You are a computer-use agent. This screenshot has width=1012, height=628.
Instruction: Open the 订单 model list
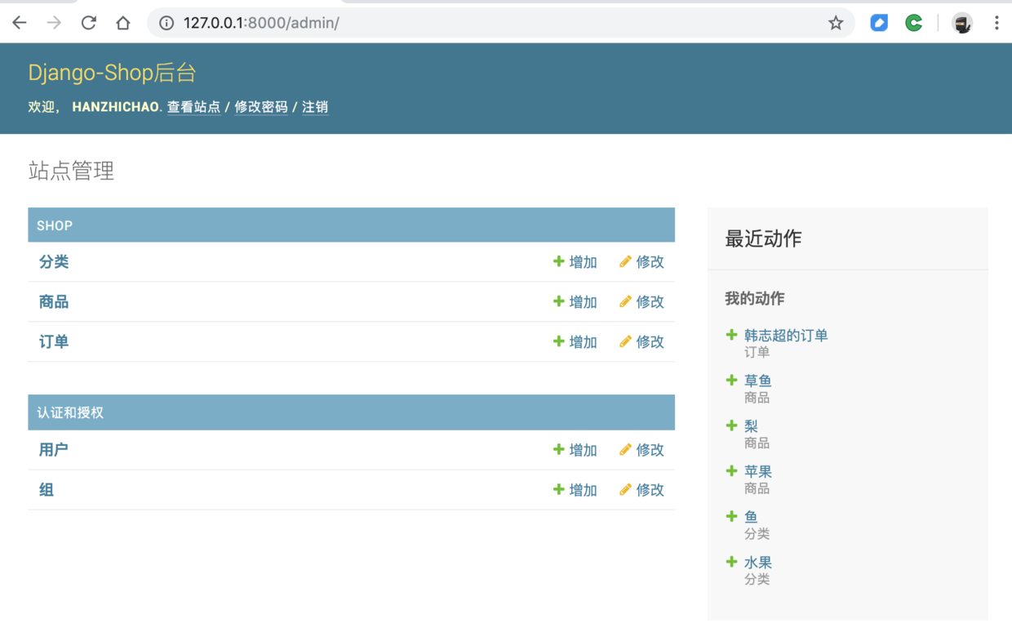[x=54, y=342]
